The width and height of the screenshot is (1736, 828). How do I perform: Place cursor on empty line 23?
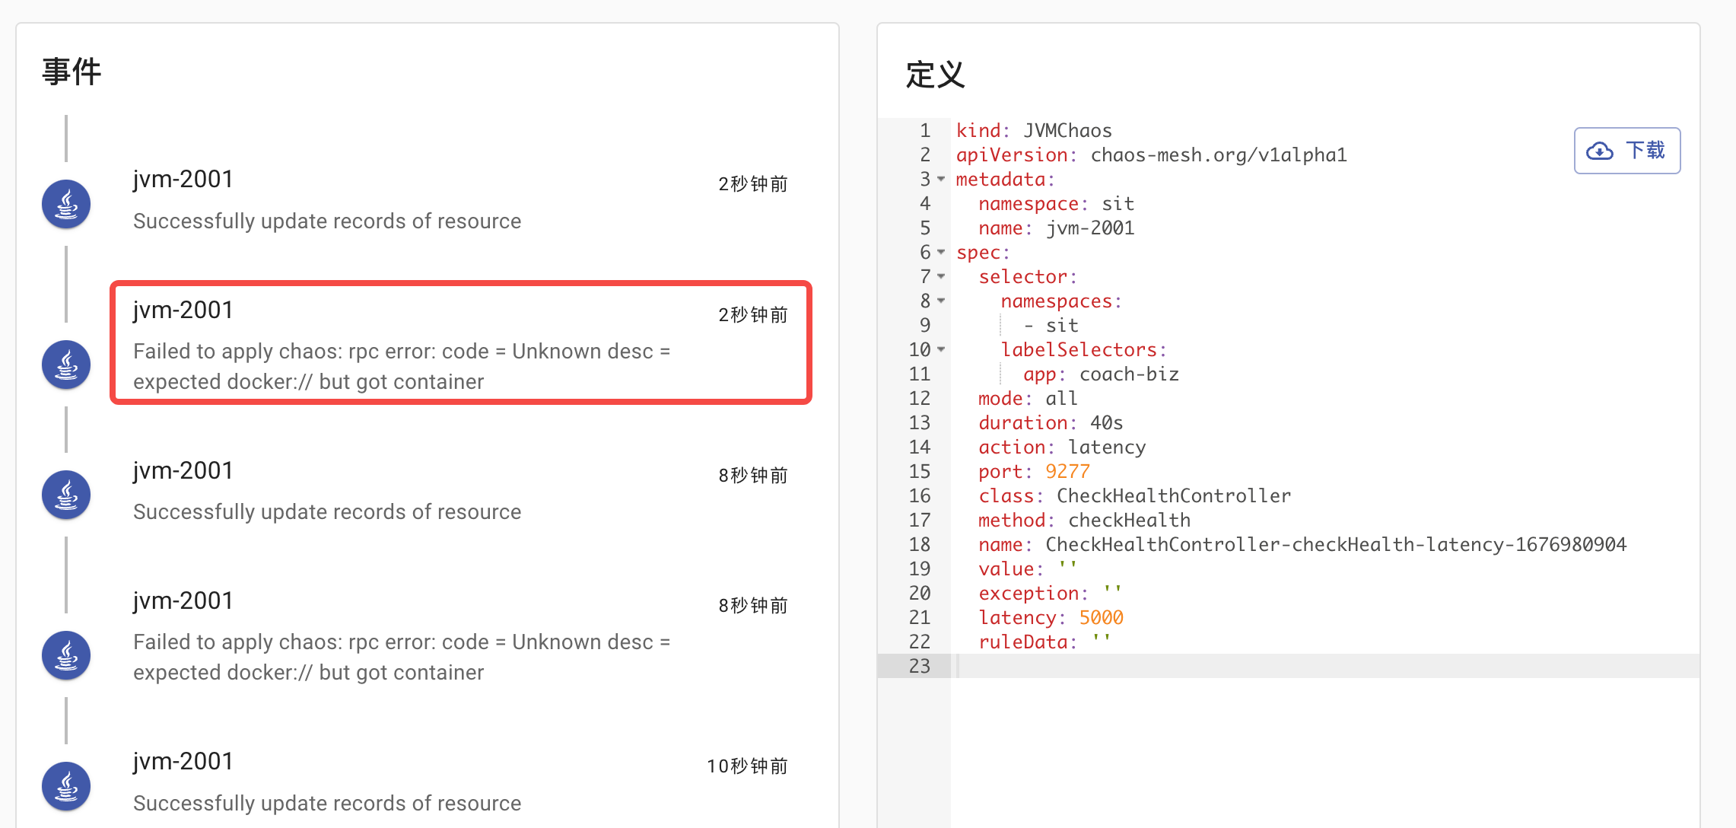pyautogui.click(x=1293, y=666)
